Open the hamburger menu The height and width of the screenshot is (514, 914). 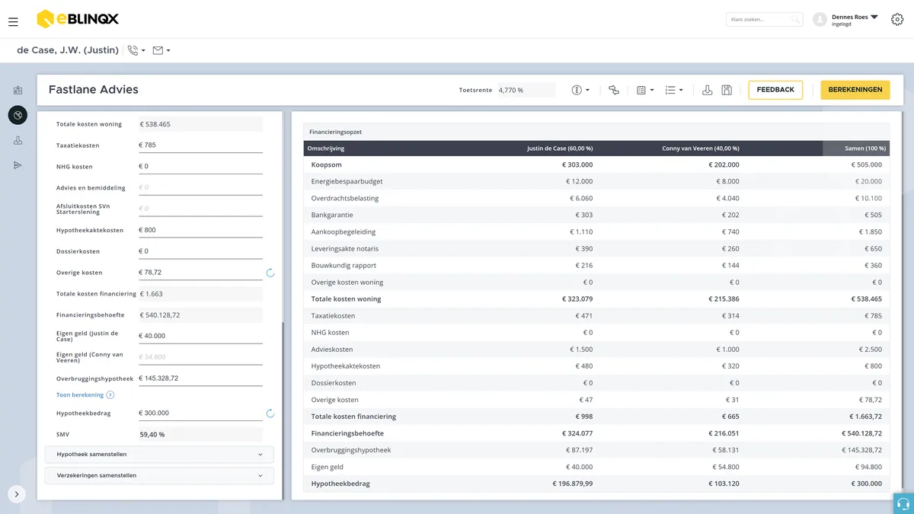(13, 22)
